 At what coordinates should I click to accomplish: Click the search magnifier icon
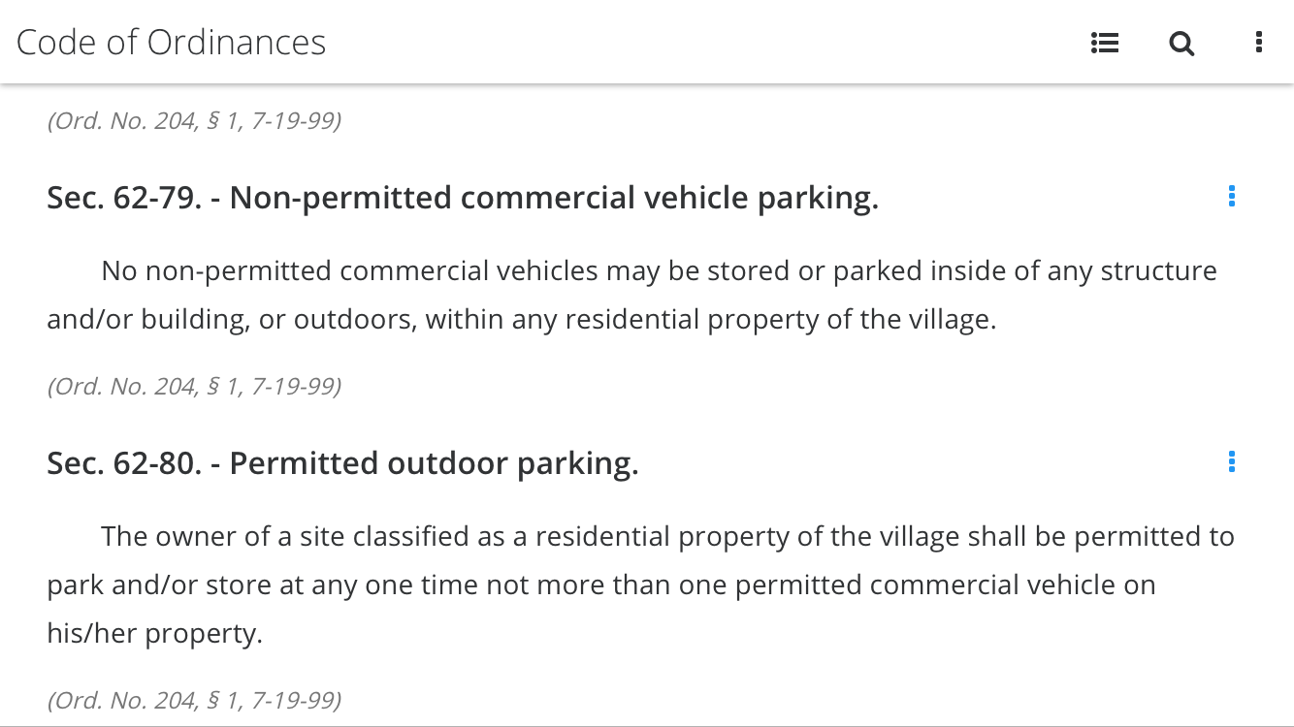click(1181, 43)
